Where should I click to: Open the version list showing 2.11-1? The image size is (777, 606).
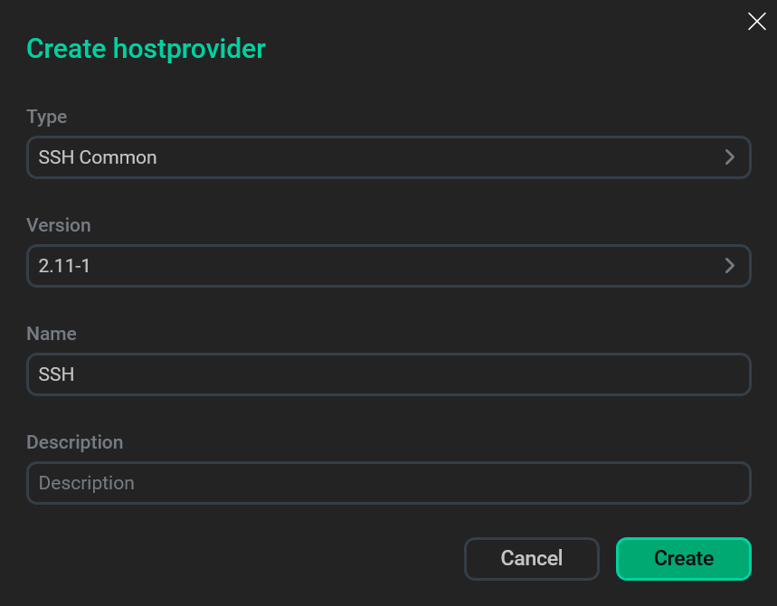389,265
